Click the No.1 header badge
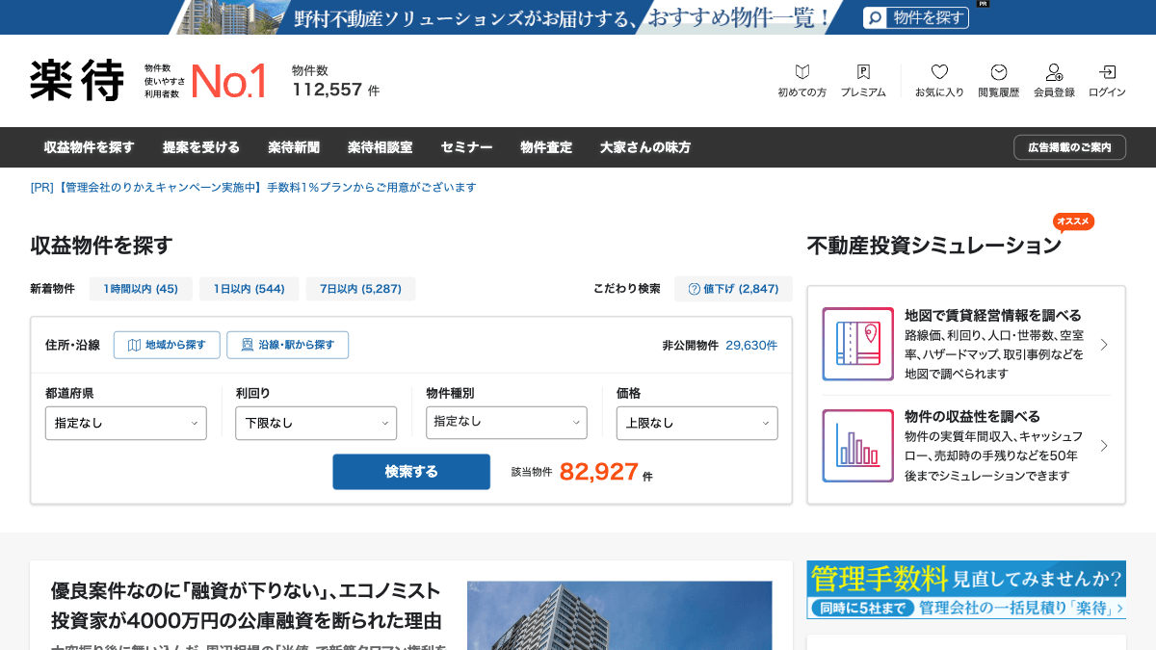 coord(228,81)
